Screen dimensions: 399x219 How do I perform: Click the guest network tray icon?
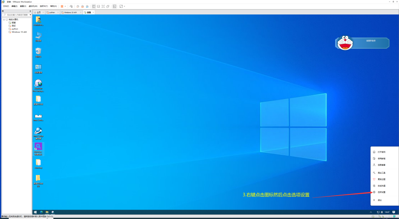[378, 212]
